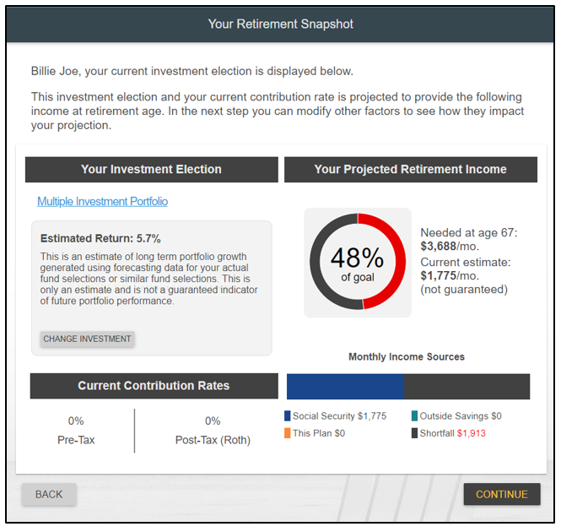Click the dark Shortfall legend square
Screen dimensions: 561x532
coord(414,433)
